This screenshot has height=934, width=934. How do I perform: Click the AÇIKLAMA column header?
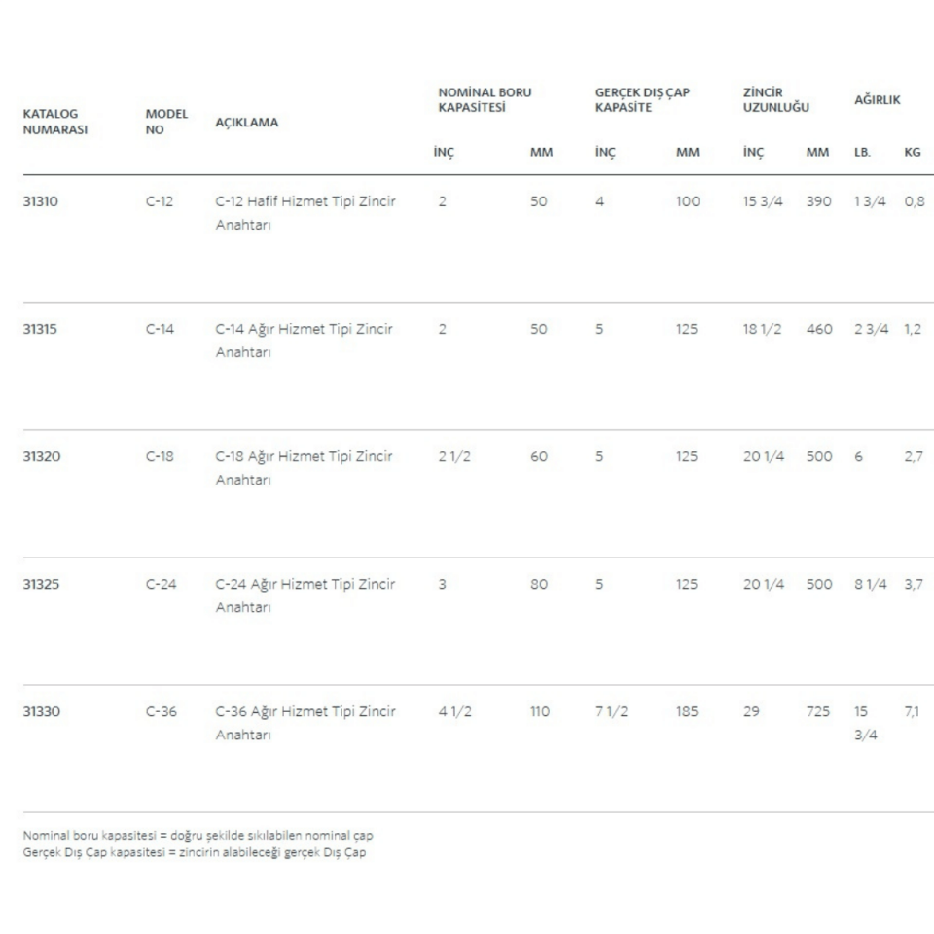(x=246, y=123)
